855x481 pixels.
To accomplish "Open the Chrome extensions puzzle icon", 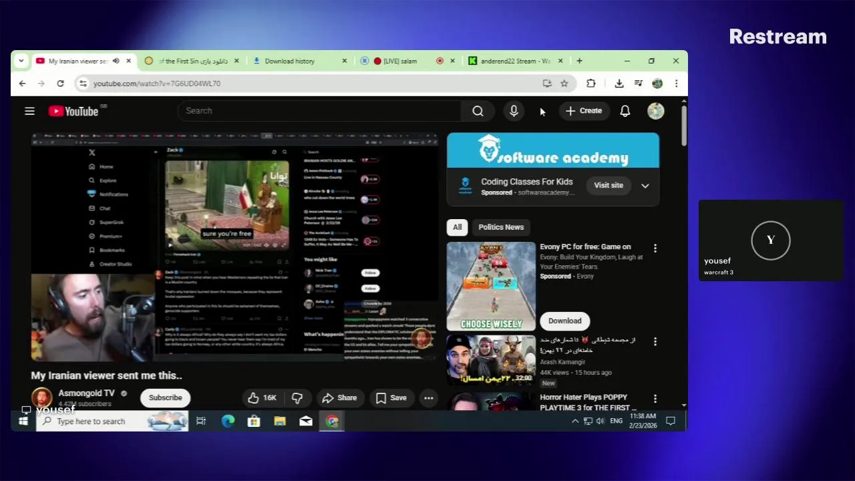I will [x=590, y=84].
